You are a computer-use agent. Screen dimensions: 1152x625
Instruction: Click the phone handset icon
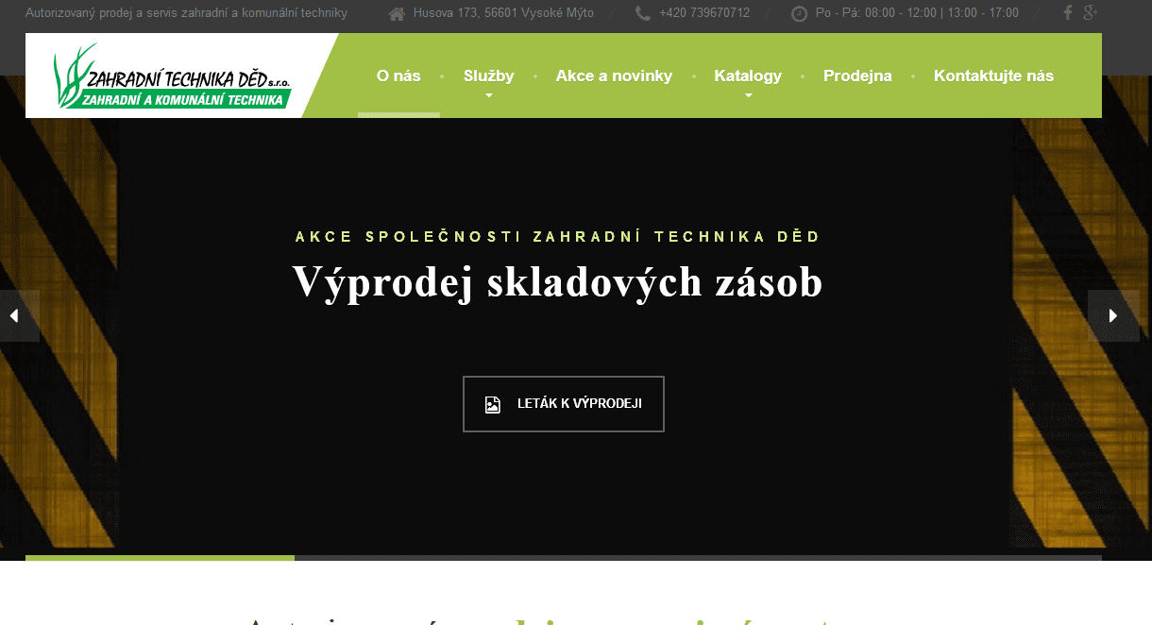(x=643, y=13)
